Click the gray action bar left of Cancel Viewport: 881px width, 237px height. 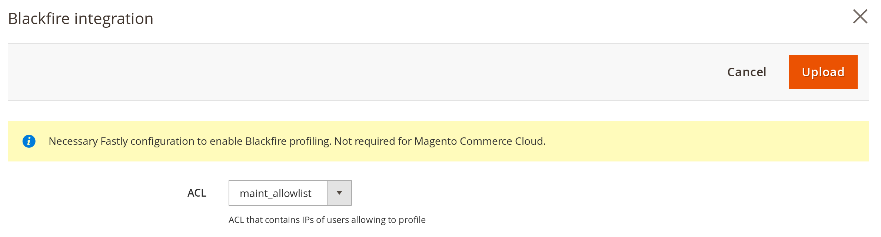333,72
